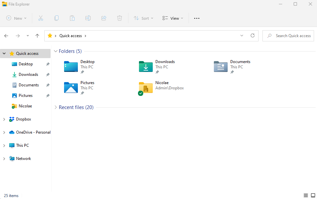Switch to details view layout
The height and width of the screenshot is (199, 317).
tap(306, 195)
